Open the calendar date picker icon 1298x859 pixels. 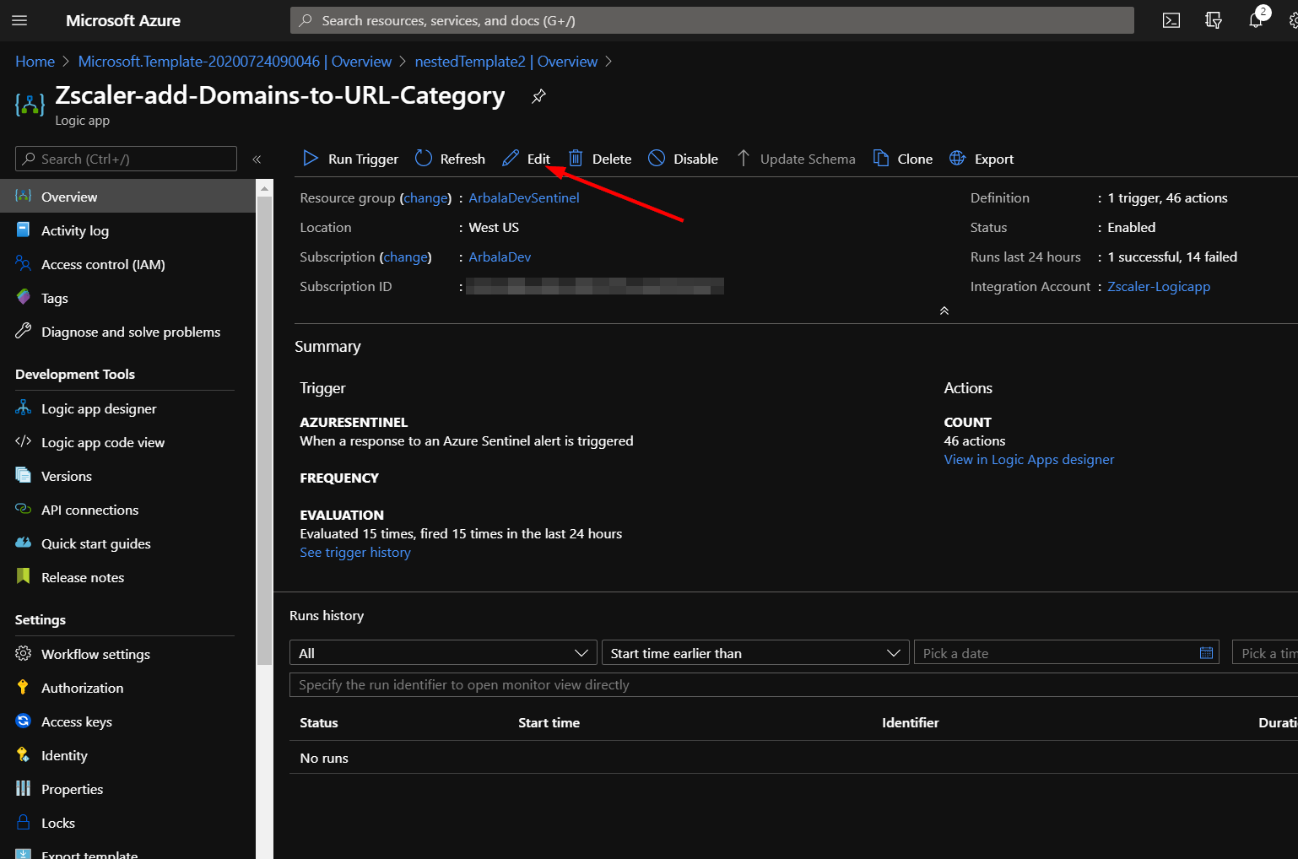pyautogui.click(x=1206, y=652)
